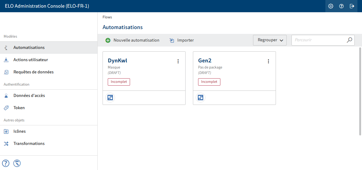Click the Importer button
This screenshot has width=362, height=170.
click(x=182, y=40)
